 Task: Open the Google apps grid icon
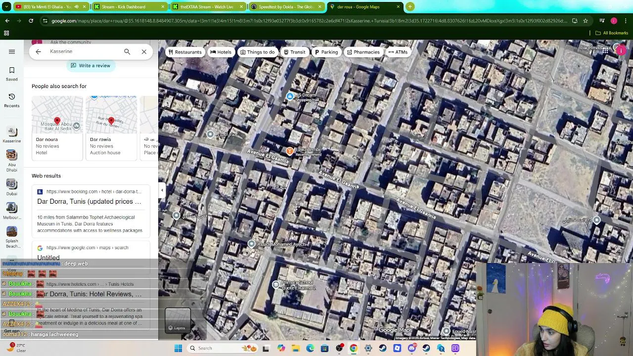point(605,50)
